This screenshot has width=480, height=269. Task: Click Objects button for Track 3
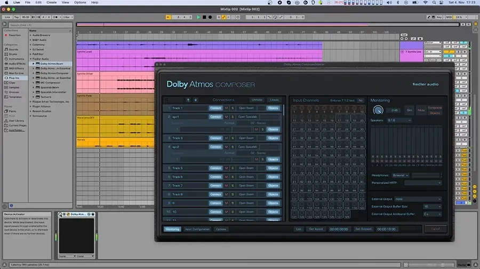point(273,138)
